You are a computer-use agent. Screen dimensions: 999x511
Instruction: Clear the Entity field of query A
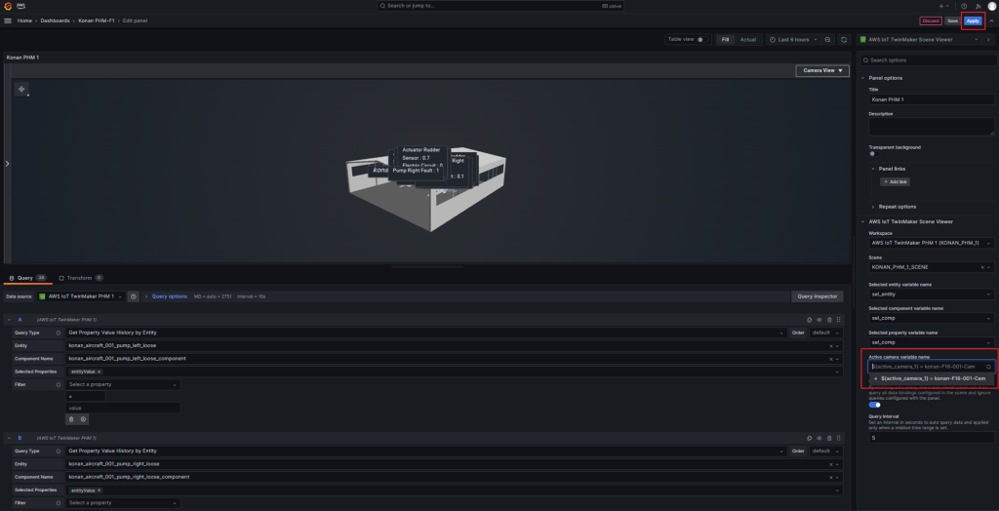point(831,346)
